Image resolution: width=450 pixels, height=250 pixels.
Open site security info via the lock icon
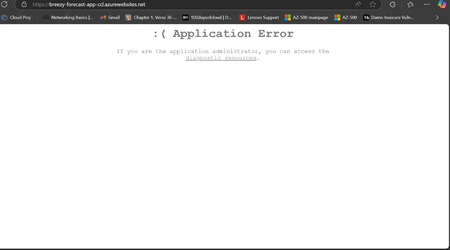(24, 4)
